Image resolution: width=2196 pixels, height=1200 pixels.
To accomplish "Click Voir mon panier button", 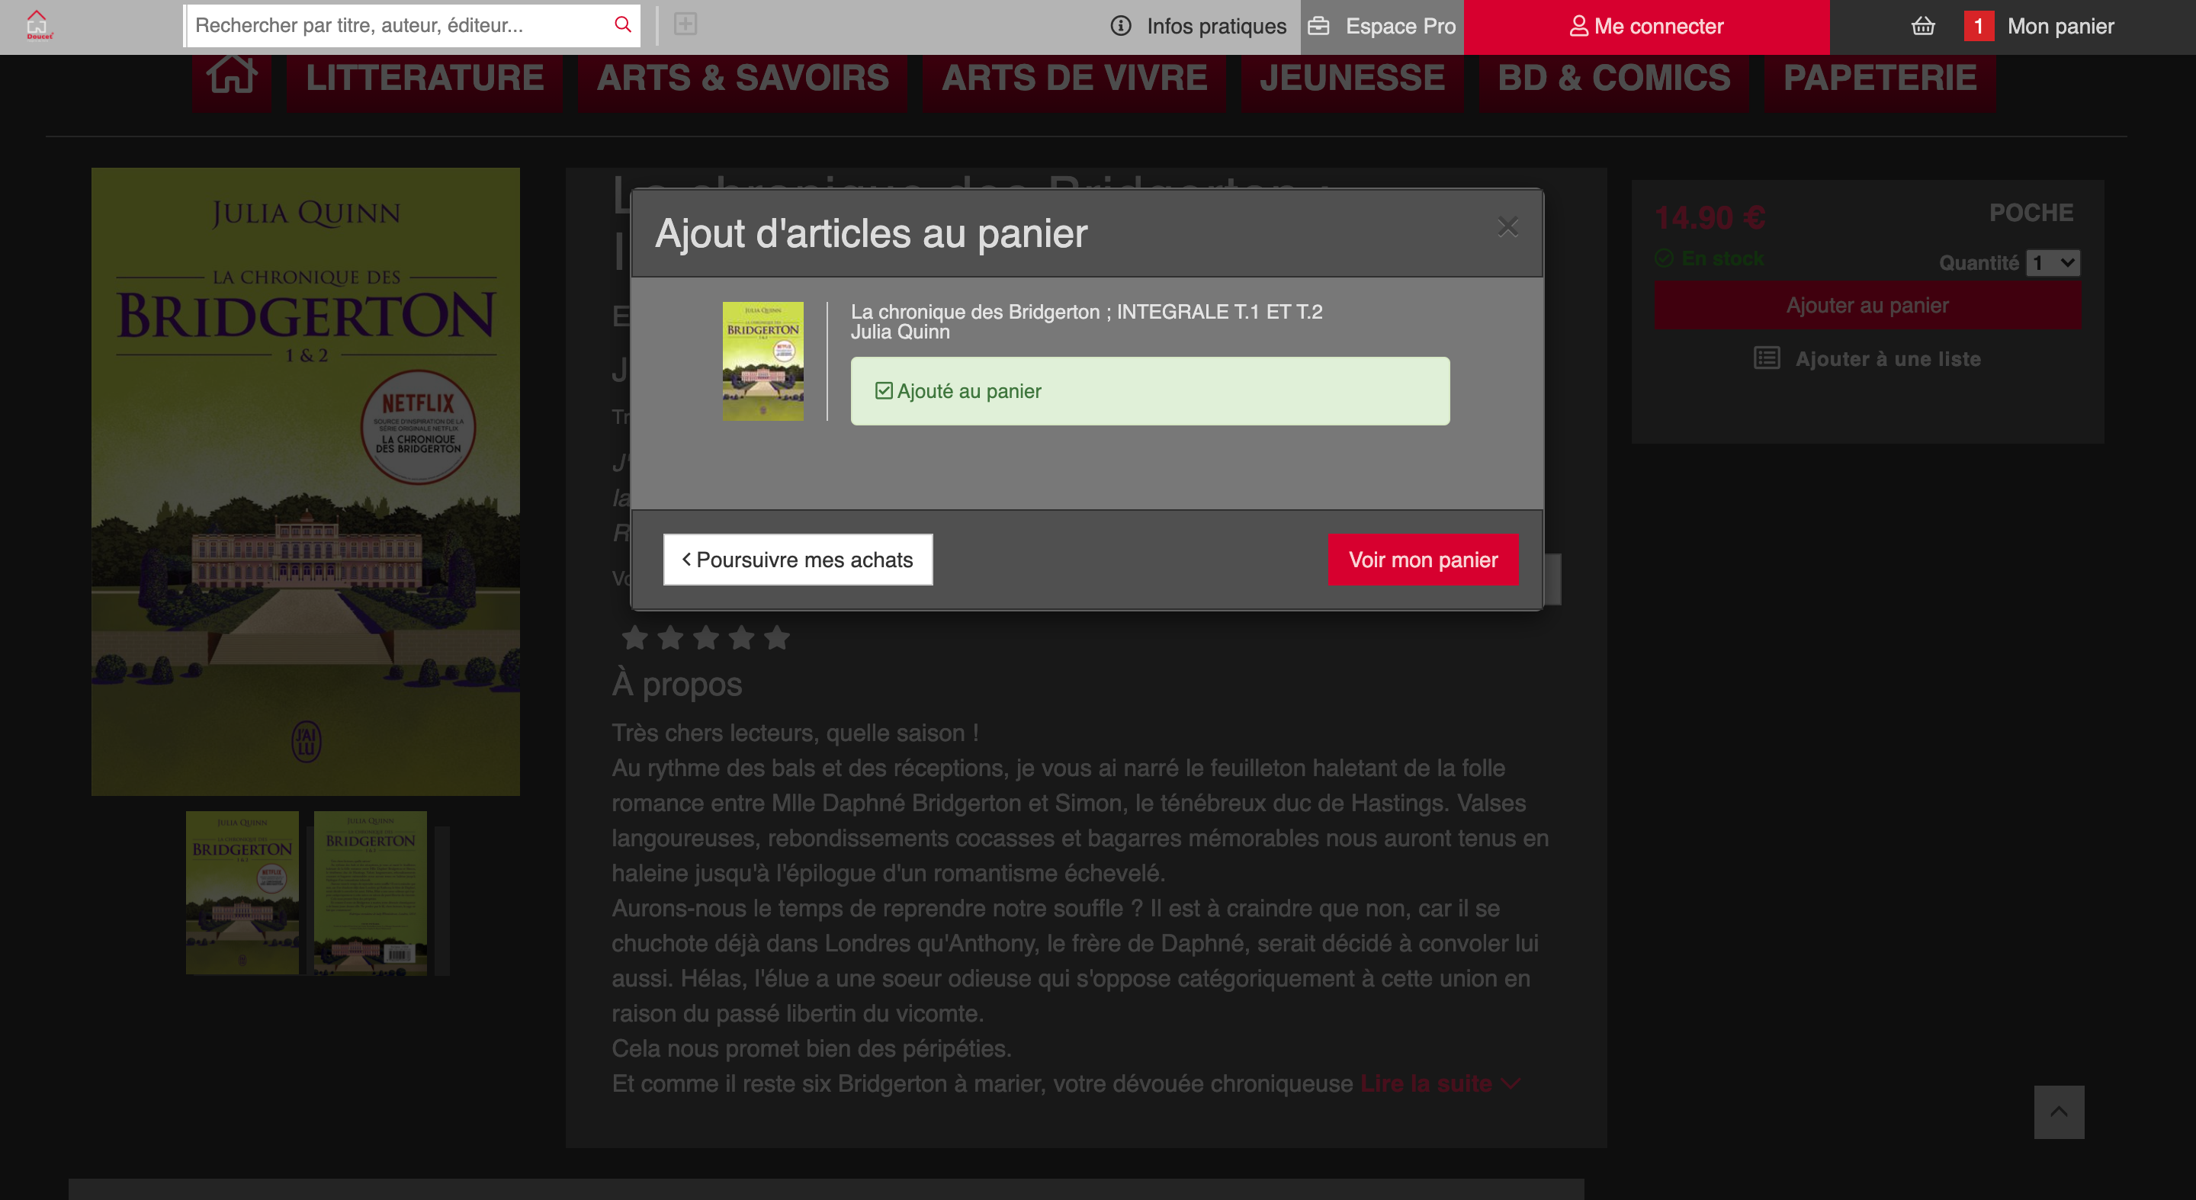I will point(1423,560).
